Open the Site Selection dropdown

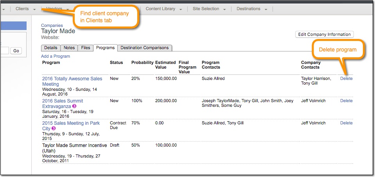click(209, 9)
